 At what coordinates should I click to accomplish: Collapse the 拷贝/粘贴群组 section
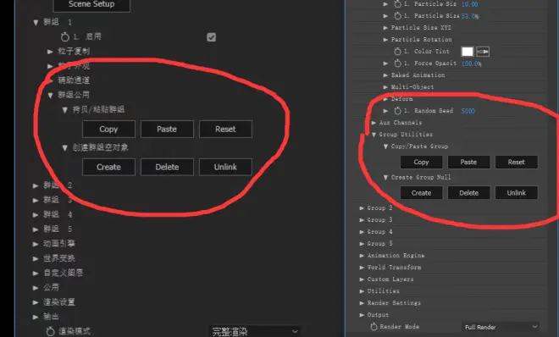coord(64,110)
